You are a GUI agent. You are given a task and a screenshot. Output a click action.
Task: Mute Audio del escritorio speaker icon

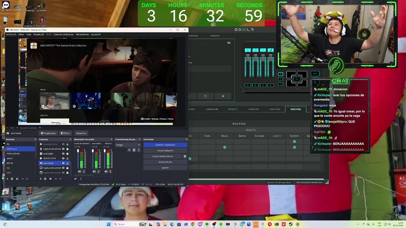[80, 171]
